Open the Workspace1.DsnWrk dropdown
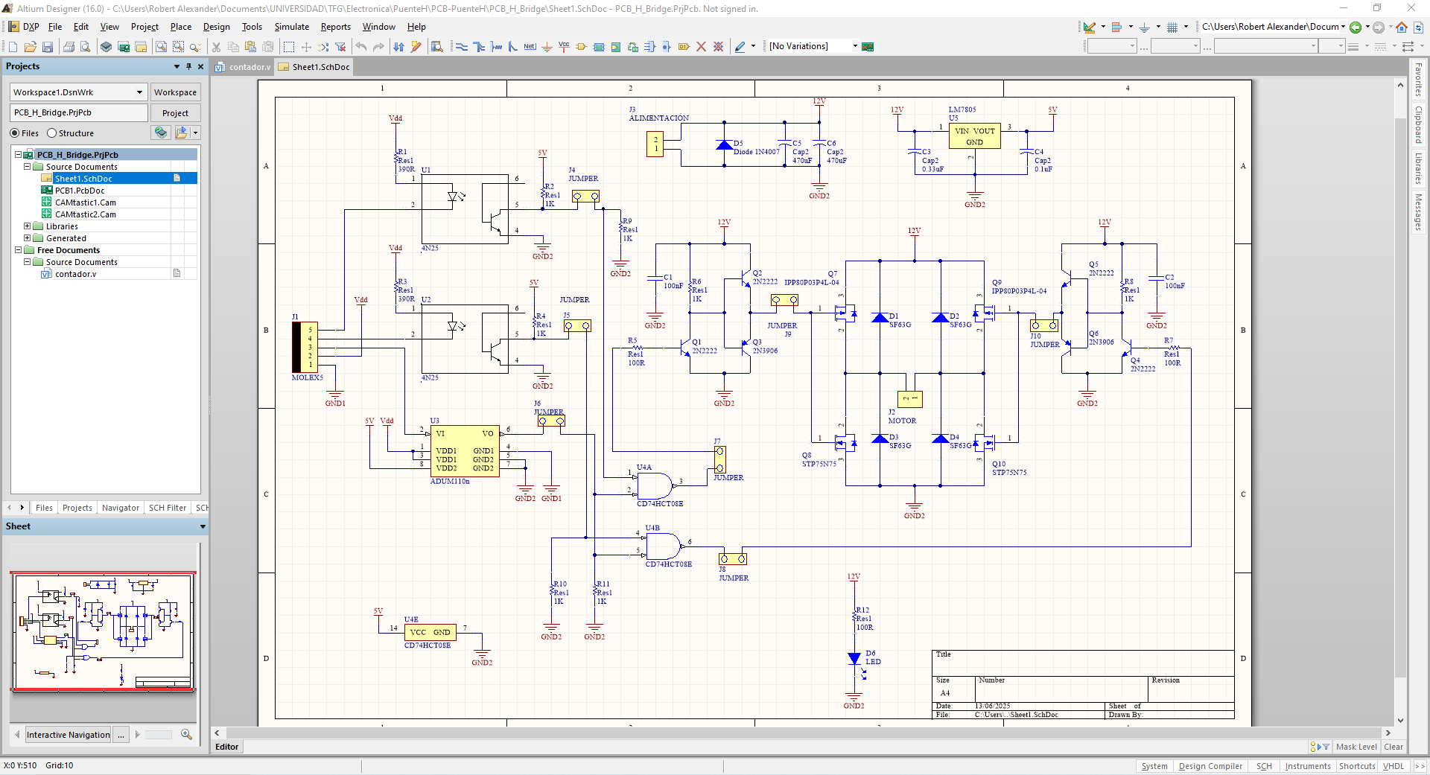1430x775 pixels. coord(139,92)
